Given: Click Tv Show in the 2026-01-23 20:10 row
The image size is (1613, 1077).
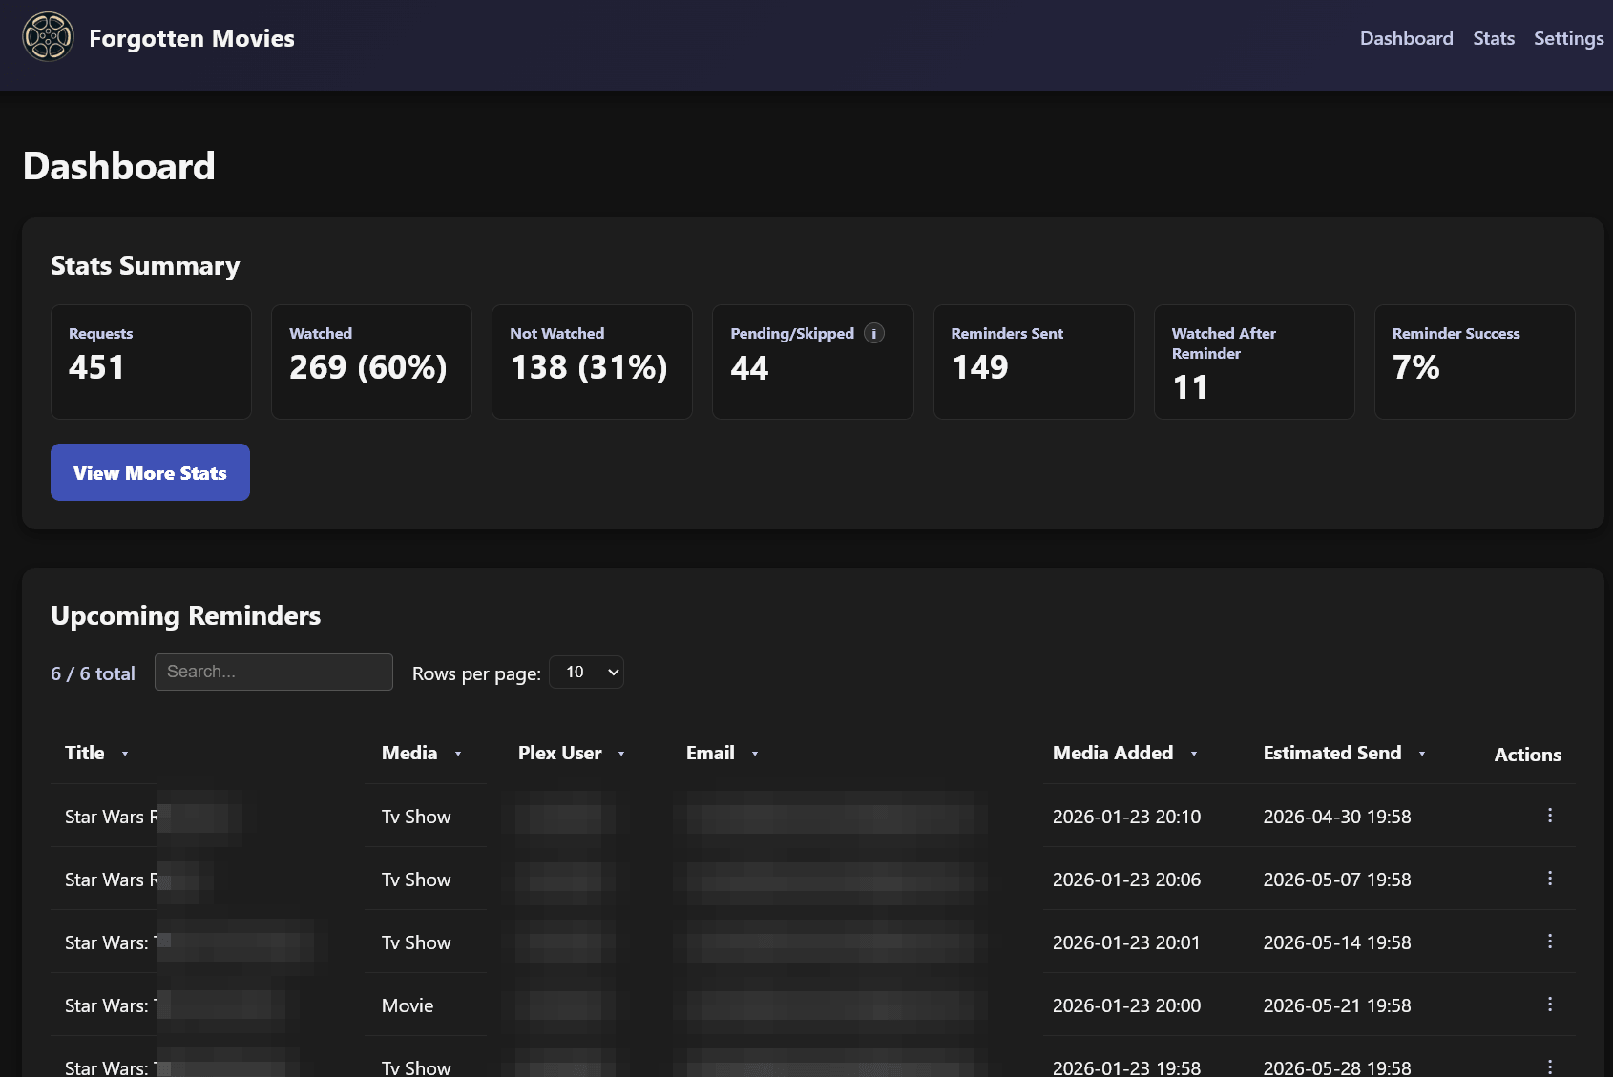Looking at the screenshot, I should [x=416, y=817].
